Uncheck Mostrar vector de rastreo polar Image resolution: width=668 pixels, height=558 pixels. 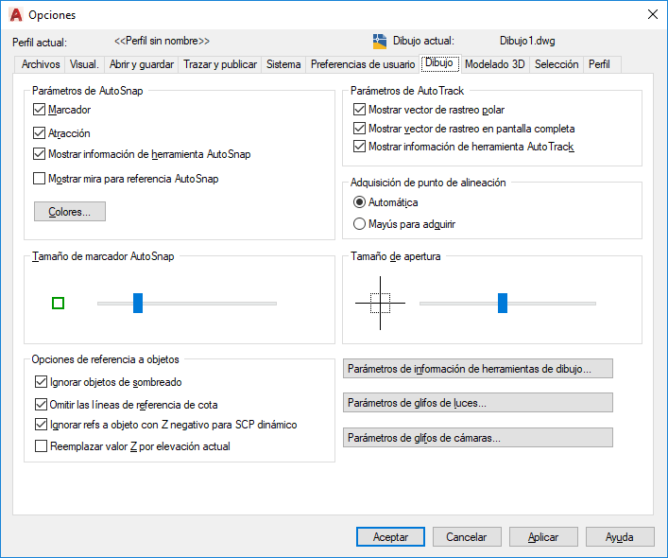[x=359, y=110]
